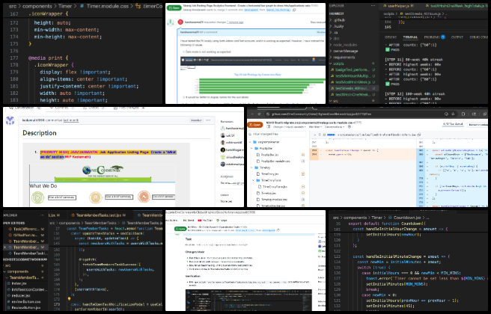Focus the Filter changed files field
The width and height of the screenshot is (491, 314).
(278, 134)
